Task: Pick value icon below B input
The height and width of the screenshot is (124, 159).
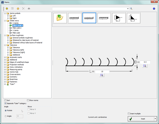Action: click(145, 66)
